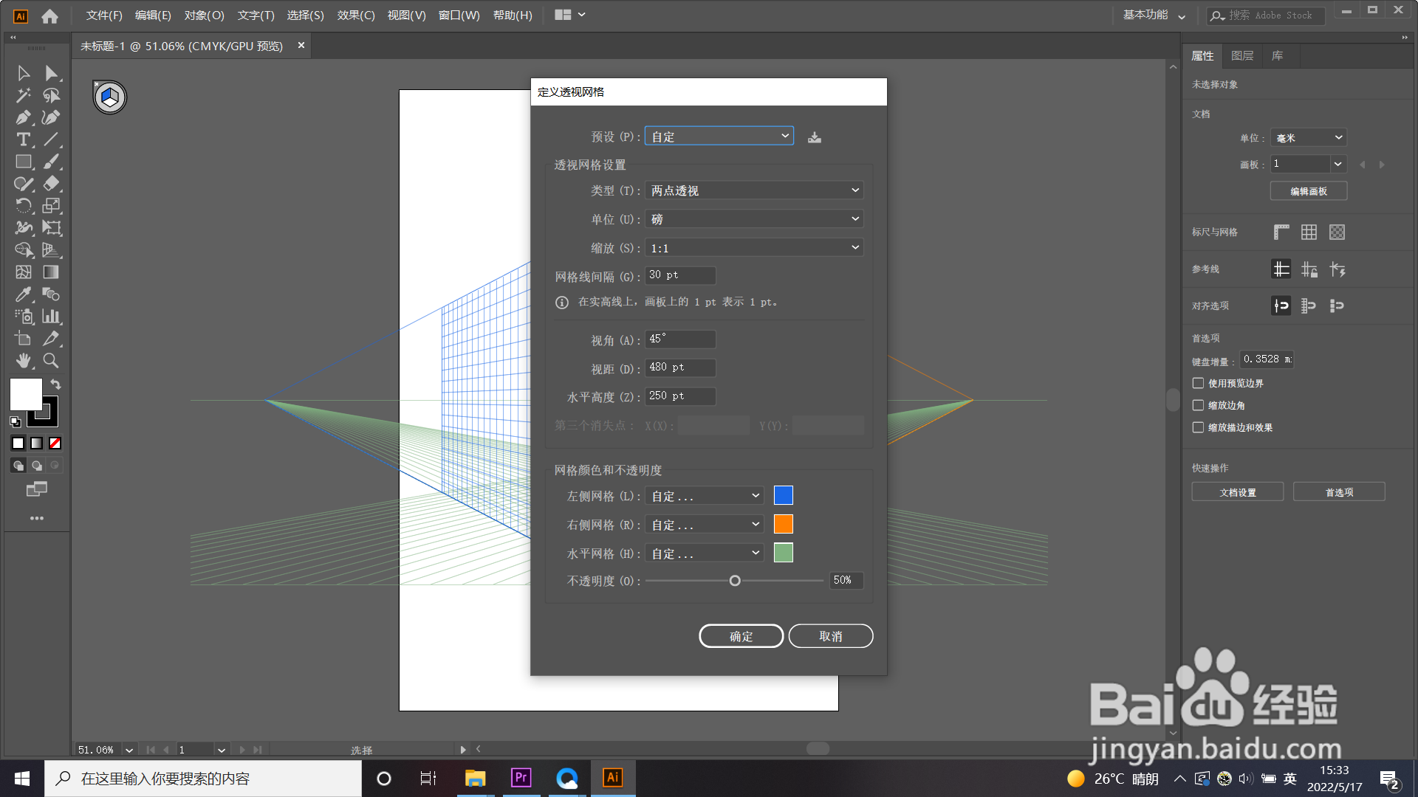Viewport: 1418px width, 797px height.
Task: Switch to the 图层 tab
Action: [x=1242, y=56]
